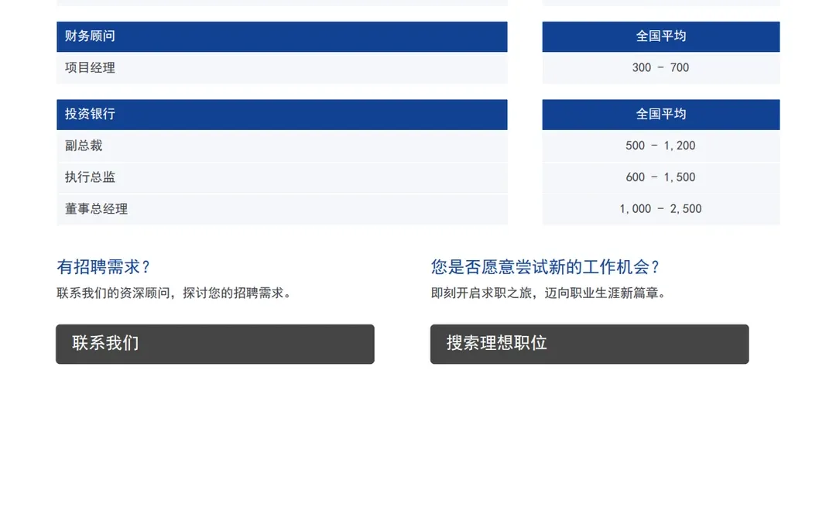Select the 1,000 – 2,500 salary cell
The width and height of the screenshot is (836, 518).
click(x=660, y=208)
